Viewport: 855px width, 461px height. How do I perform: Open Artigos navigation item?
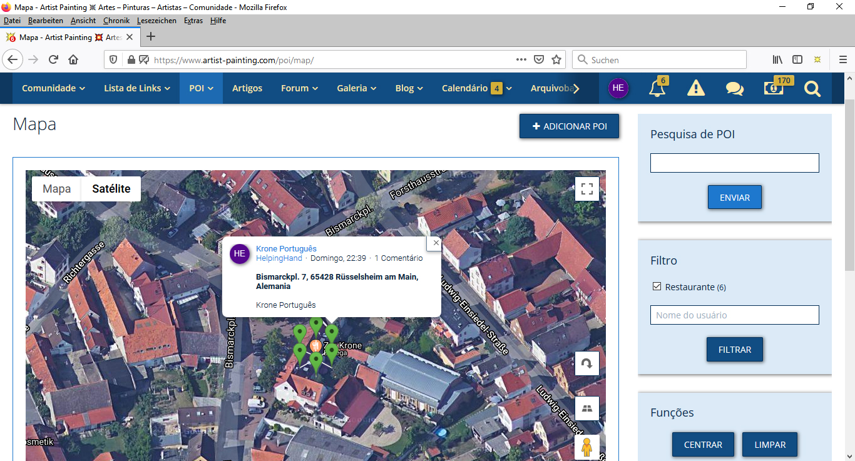tap(247, 88)
